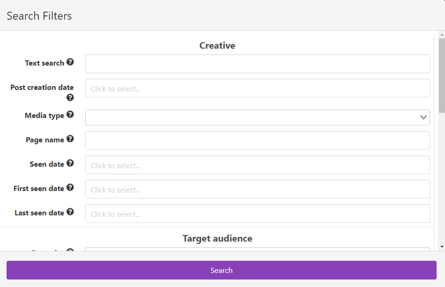The height and width of the screenshot is (287, 445).
Task: Click the scrollbar down arrow
Action: pos(442,246)
